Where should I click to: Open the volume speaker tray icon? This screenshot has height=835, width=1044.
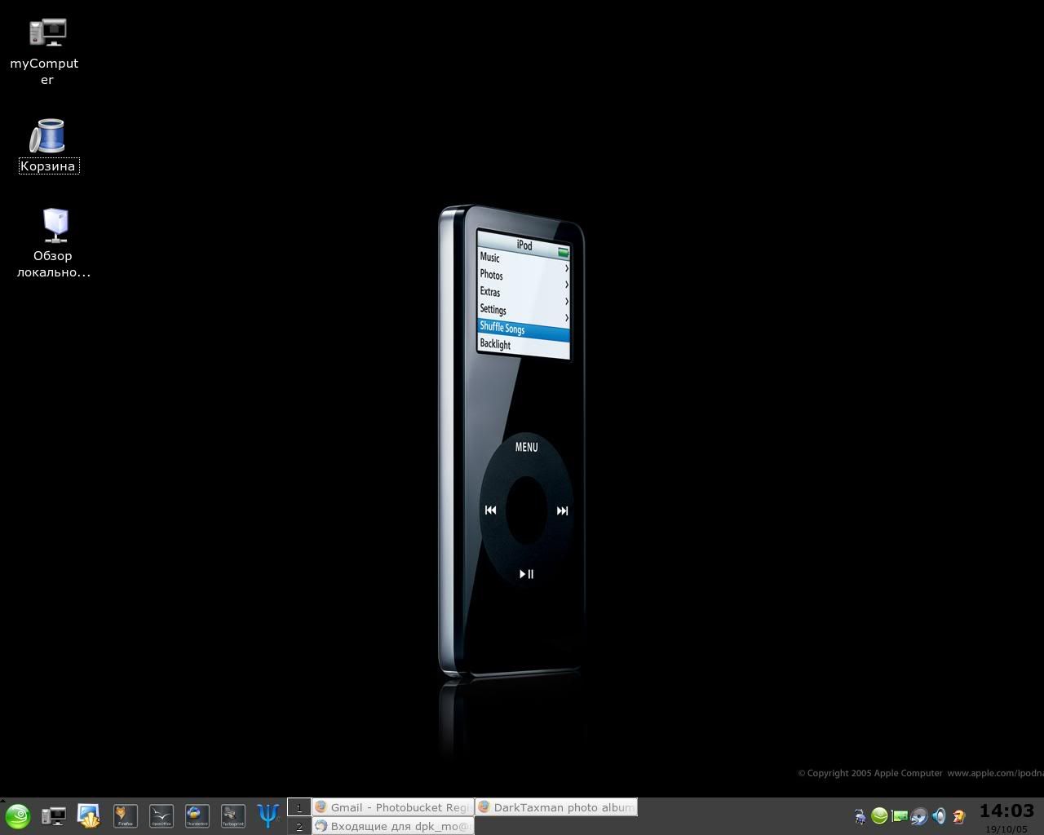coord(939,815)
